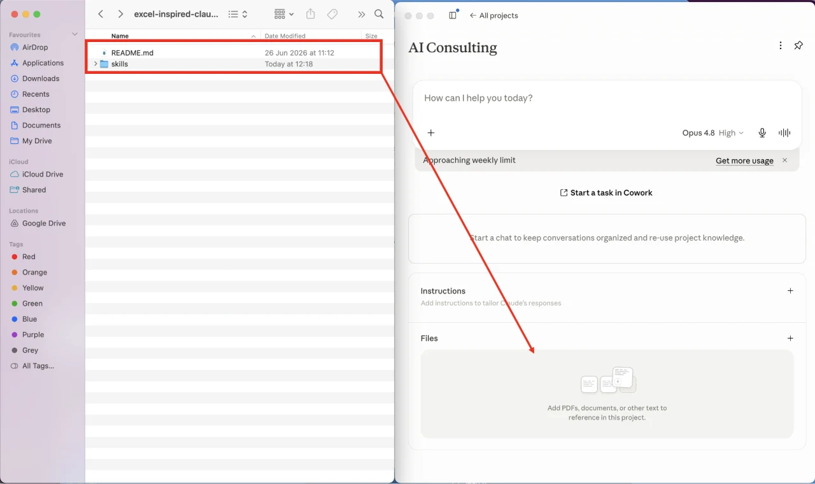Click Get more usage link
Image resolution: width=815 pixels, height=484 pixels.
point(744,160)
